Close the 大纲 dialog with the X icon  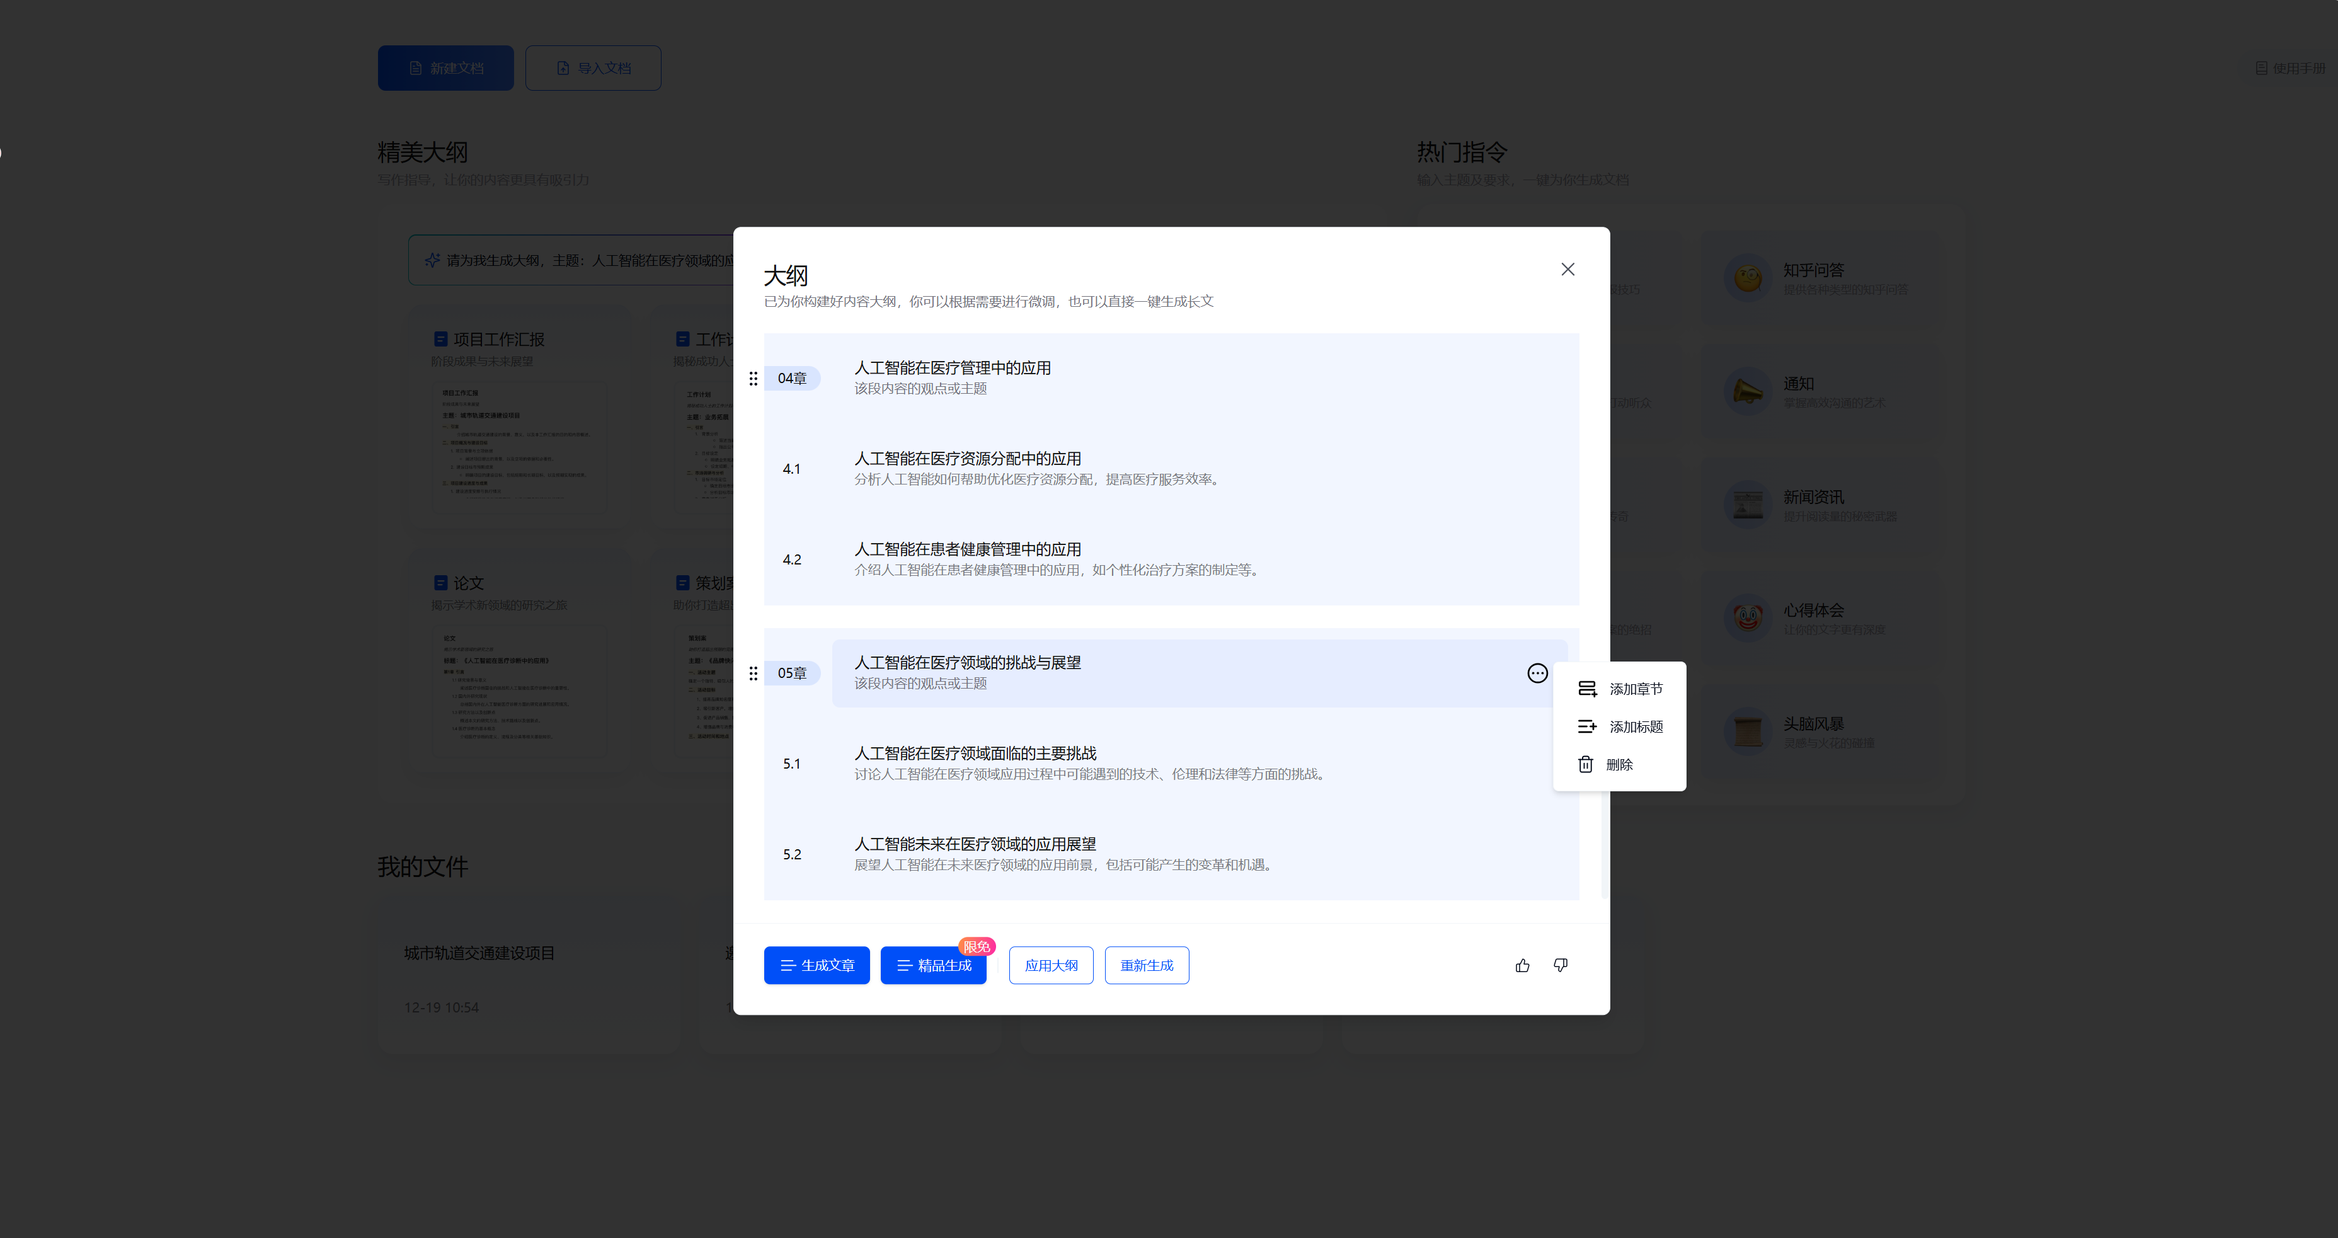coord(1567,270)
